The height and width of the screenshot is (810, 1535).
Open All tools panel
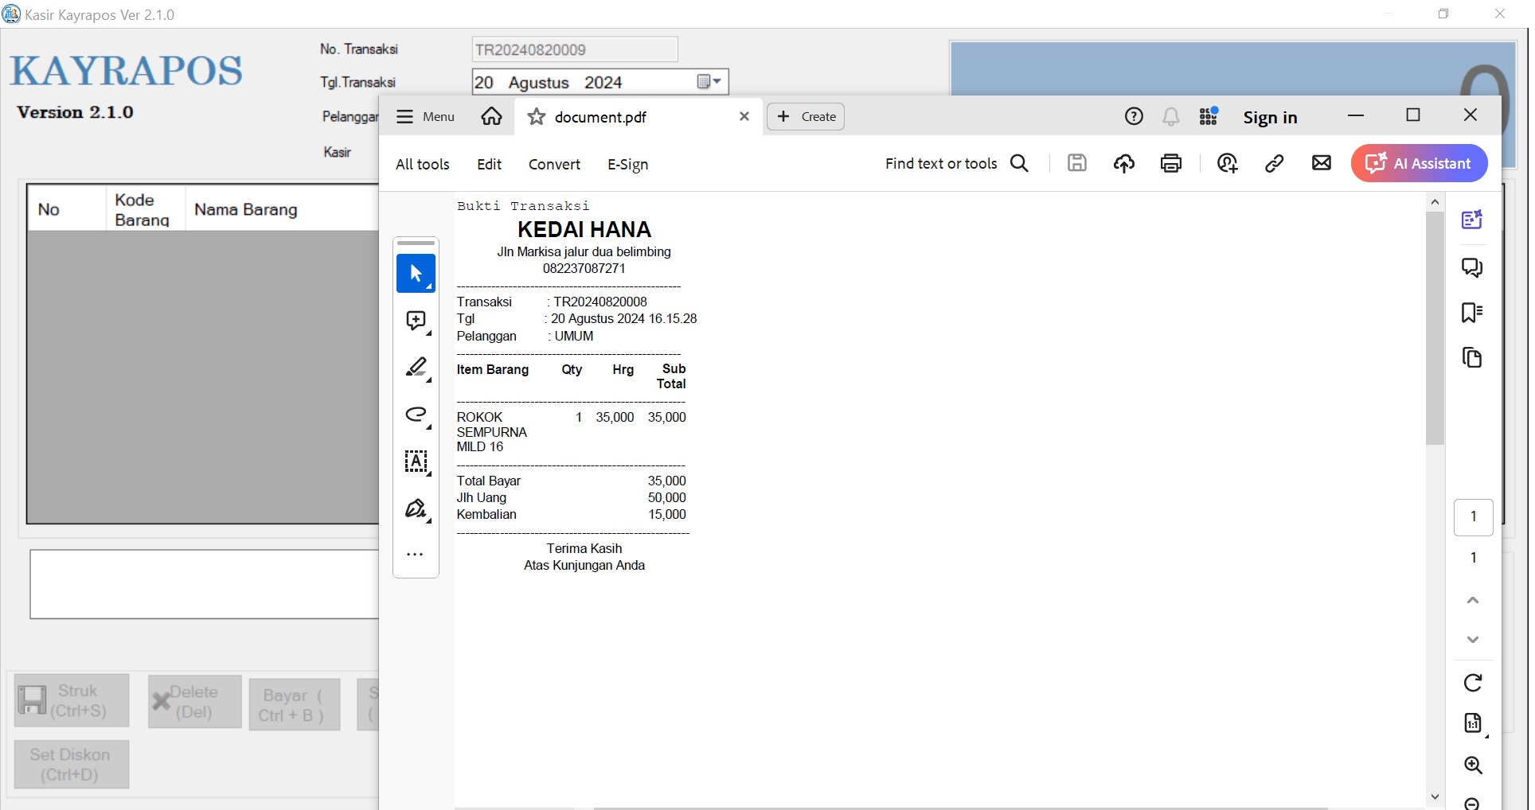pyautogui.click(x=422, y=164)
